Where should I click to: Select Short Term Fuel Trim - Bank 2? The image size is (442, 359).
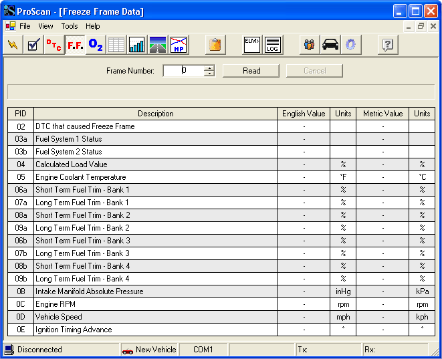point(221,215)
